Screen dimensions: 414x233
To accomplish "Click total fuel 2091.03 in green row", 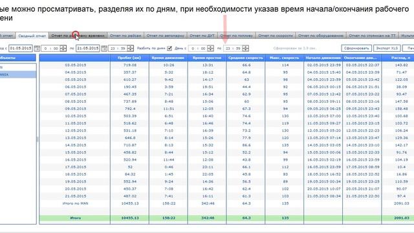I will (401, 218).
